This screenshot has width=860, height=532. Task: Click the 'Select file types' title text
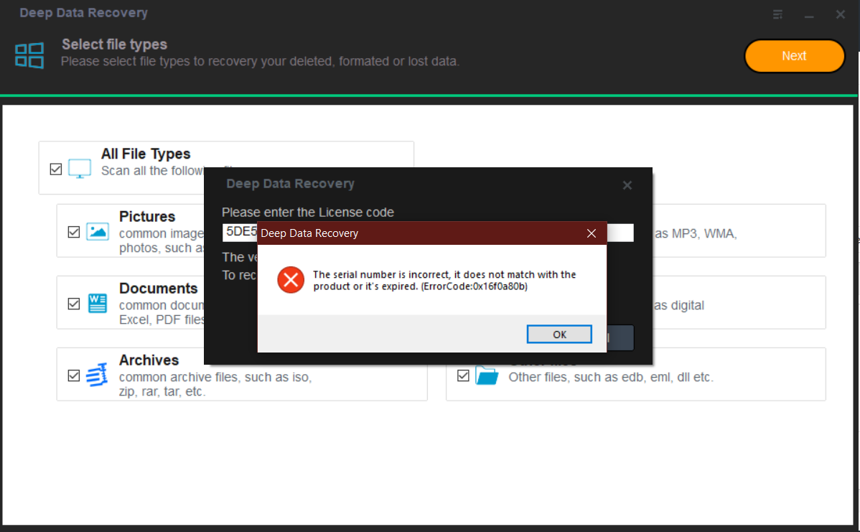115,45
